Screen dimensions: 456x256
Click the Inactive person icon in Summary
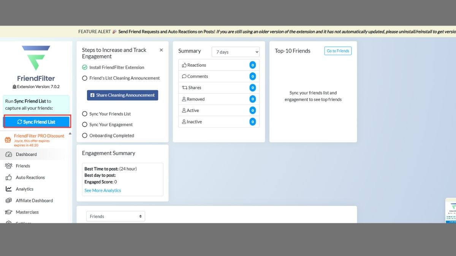[184, 122]
